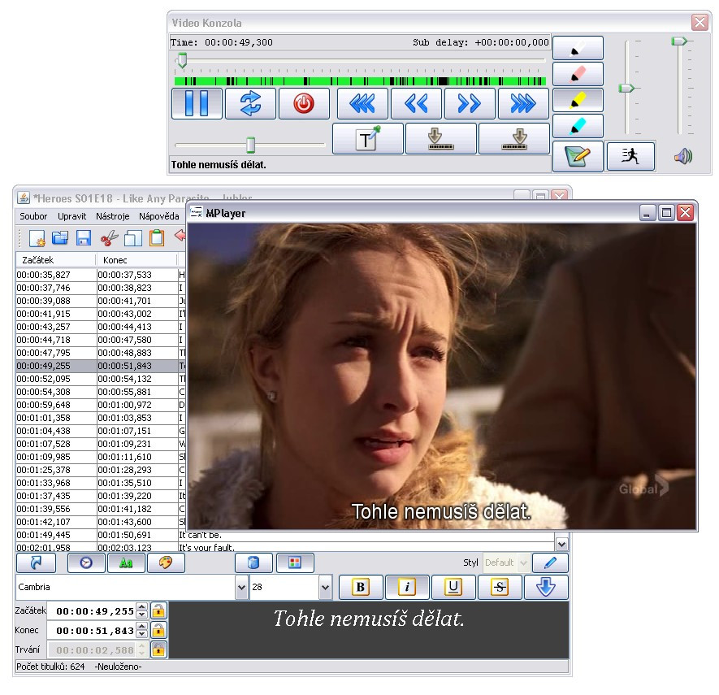719x695 pixels.
Task: Click the horizontal slider below the Pause button
Action: click(250, 145)
